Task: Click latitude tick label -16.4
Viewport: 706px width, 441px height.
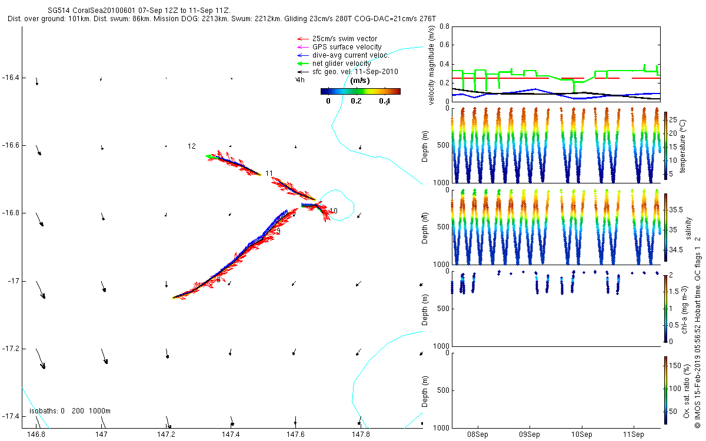Action: [x=11, y=78]
